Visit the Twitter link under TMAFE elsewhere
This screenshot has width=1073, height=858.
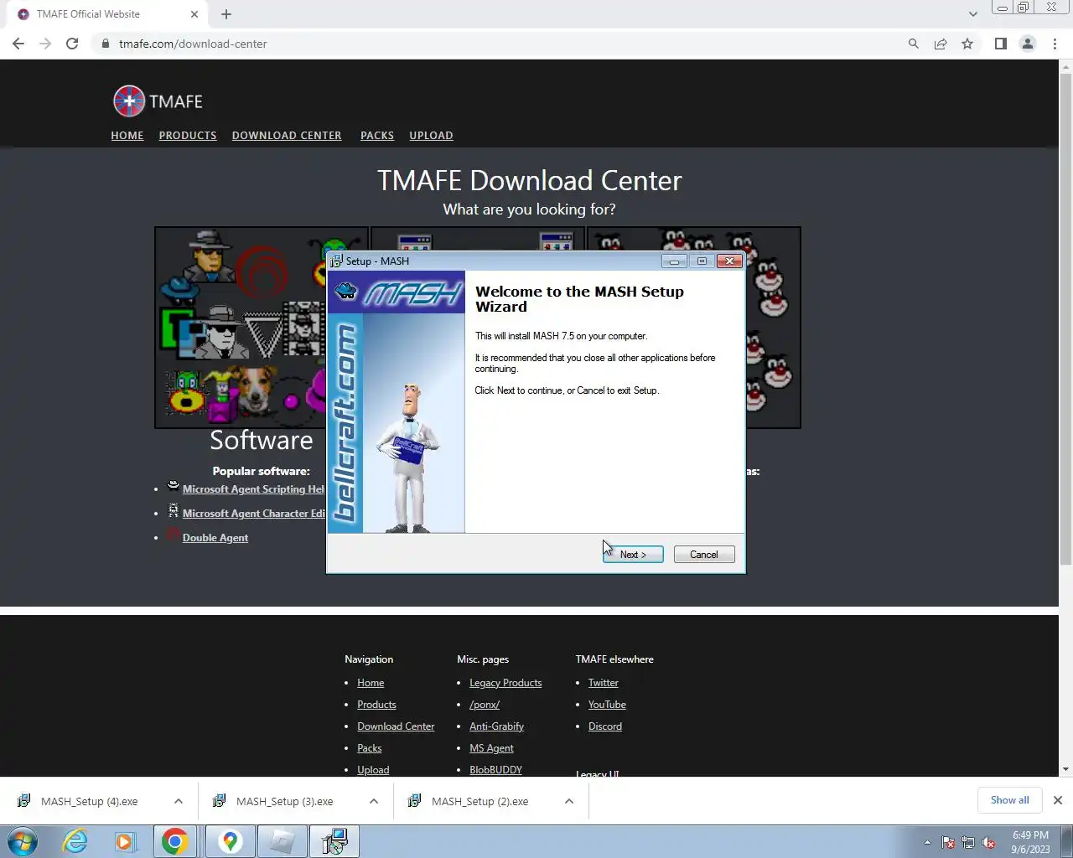tap(604, 683)
